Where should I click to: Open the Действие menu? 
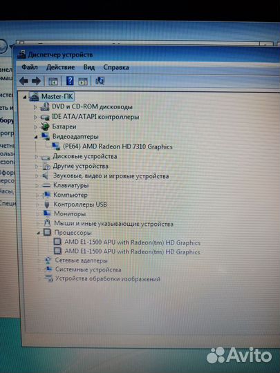click(60, 67)
